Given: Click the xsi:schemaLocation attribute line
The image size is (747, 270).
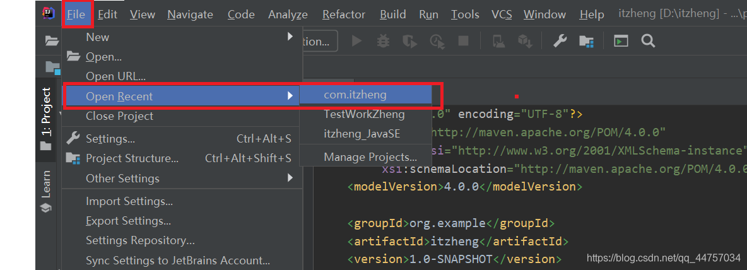Looking at the screenshot, I should point(564,168).
